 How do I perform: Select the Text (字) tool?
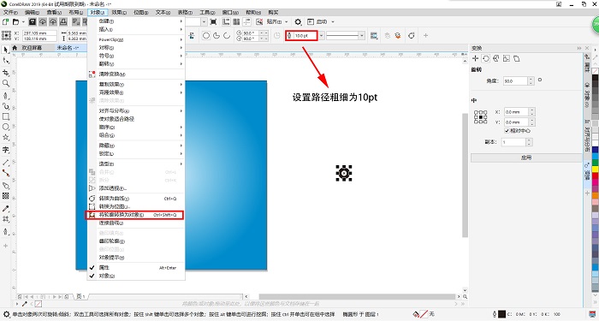(6, 150)
